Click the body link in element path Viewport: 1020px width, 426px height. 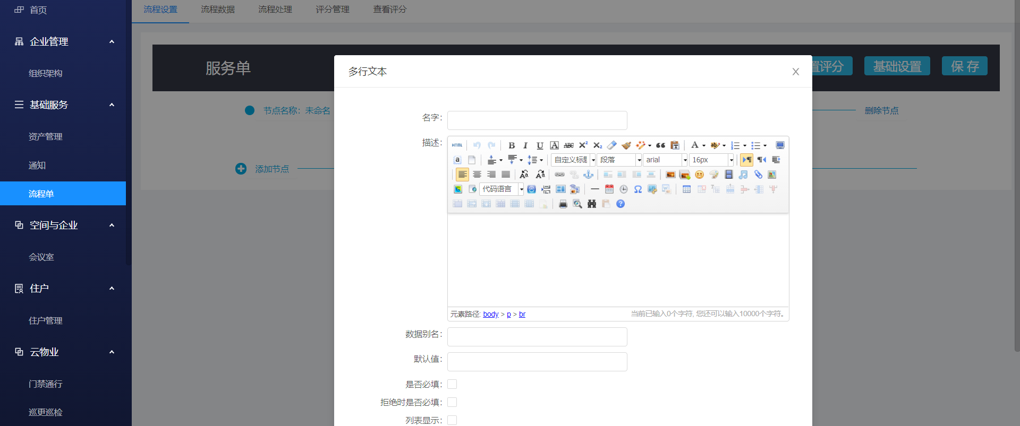490,315
